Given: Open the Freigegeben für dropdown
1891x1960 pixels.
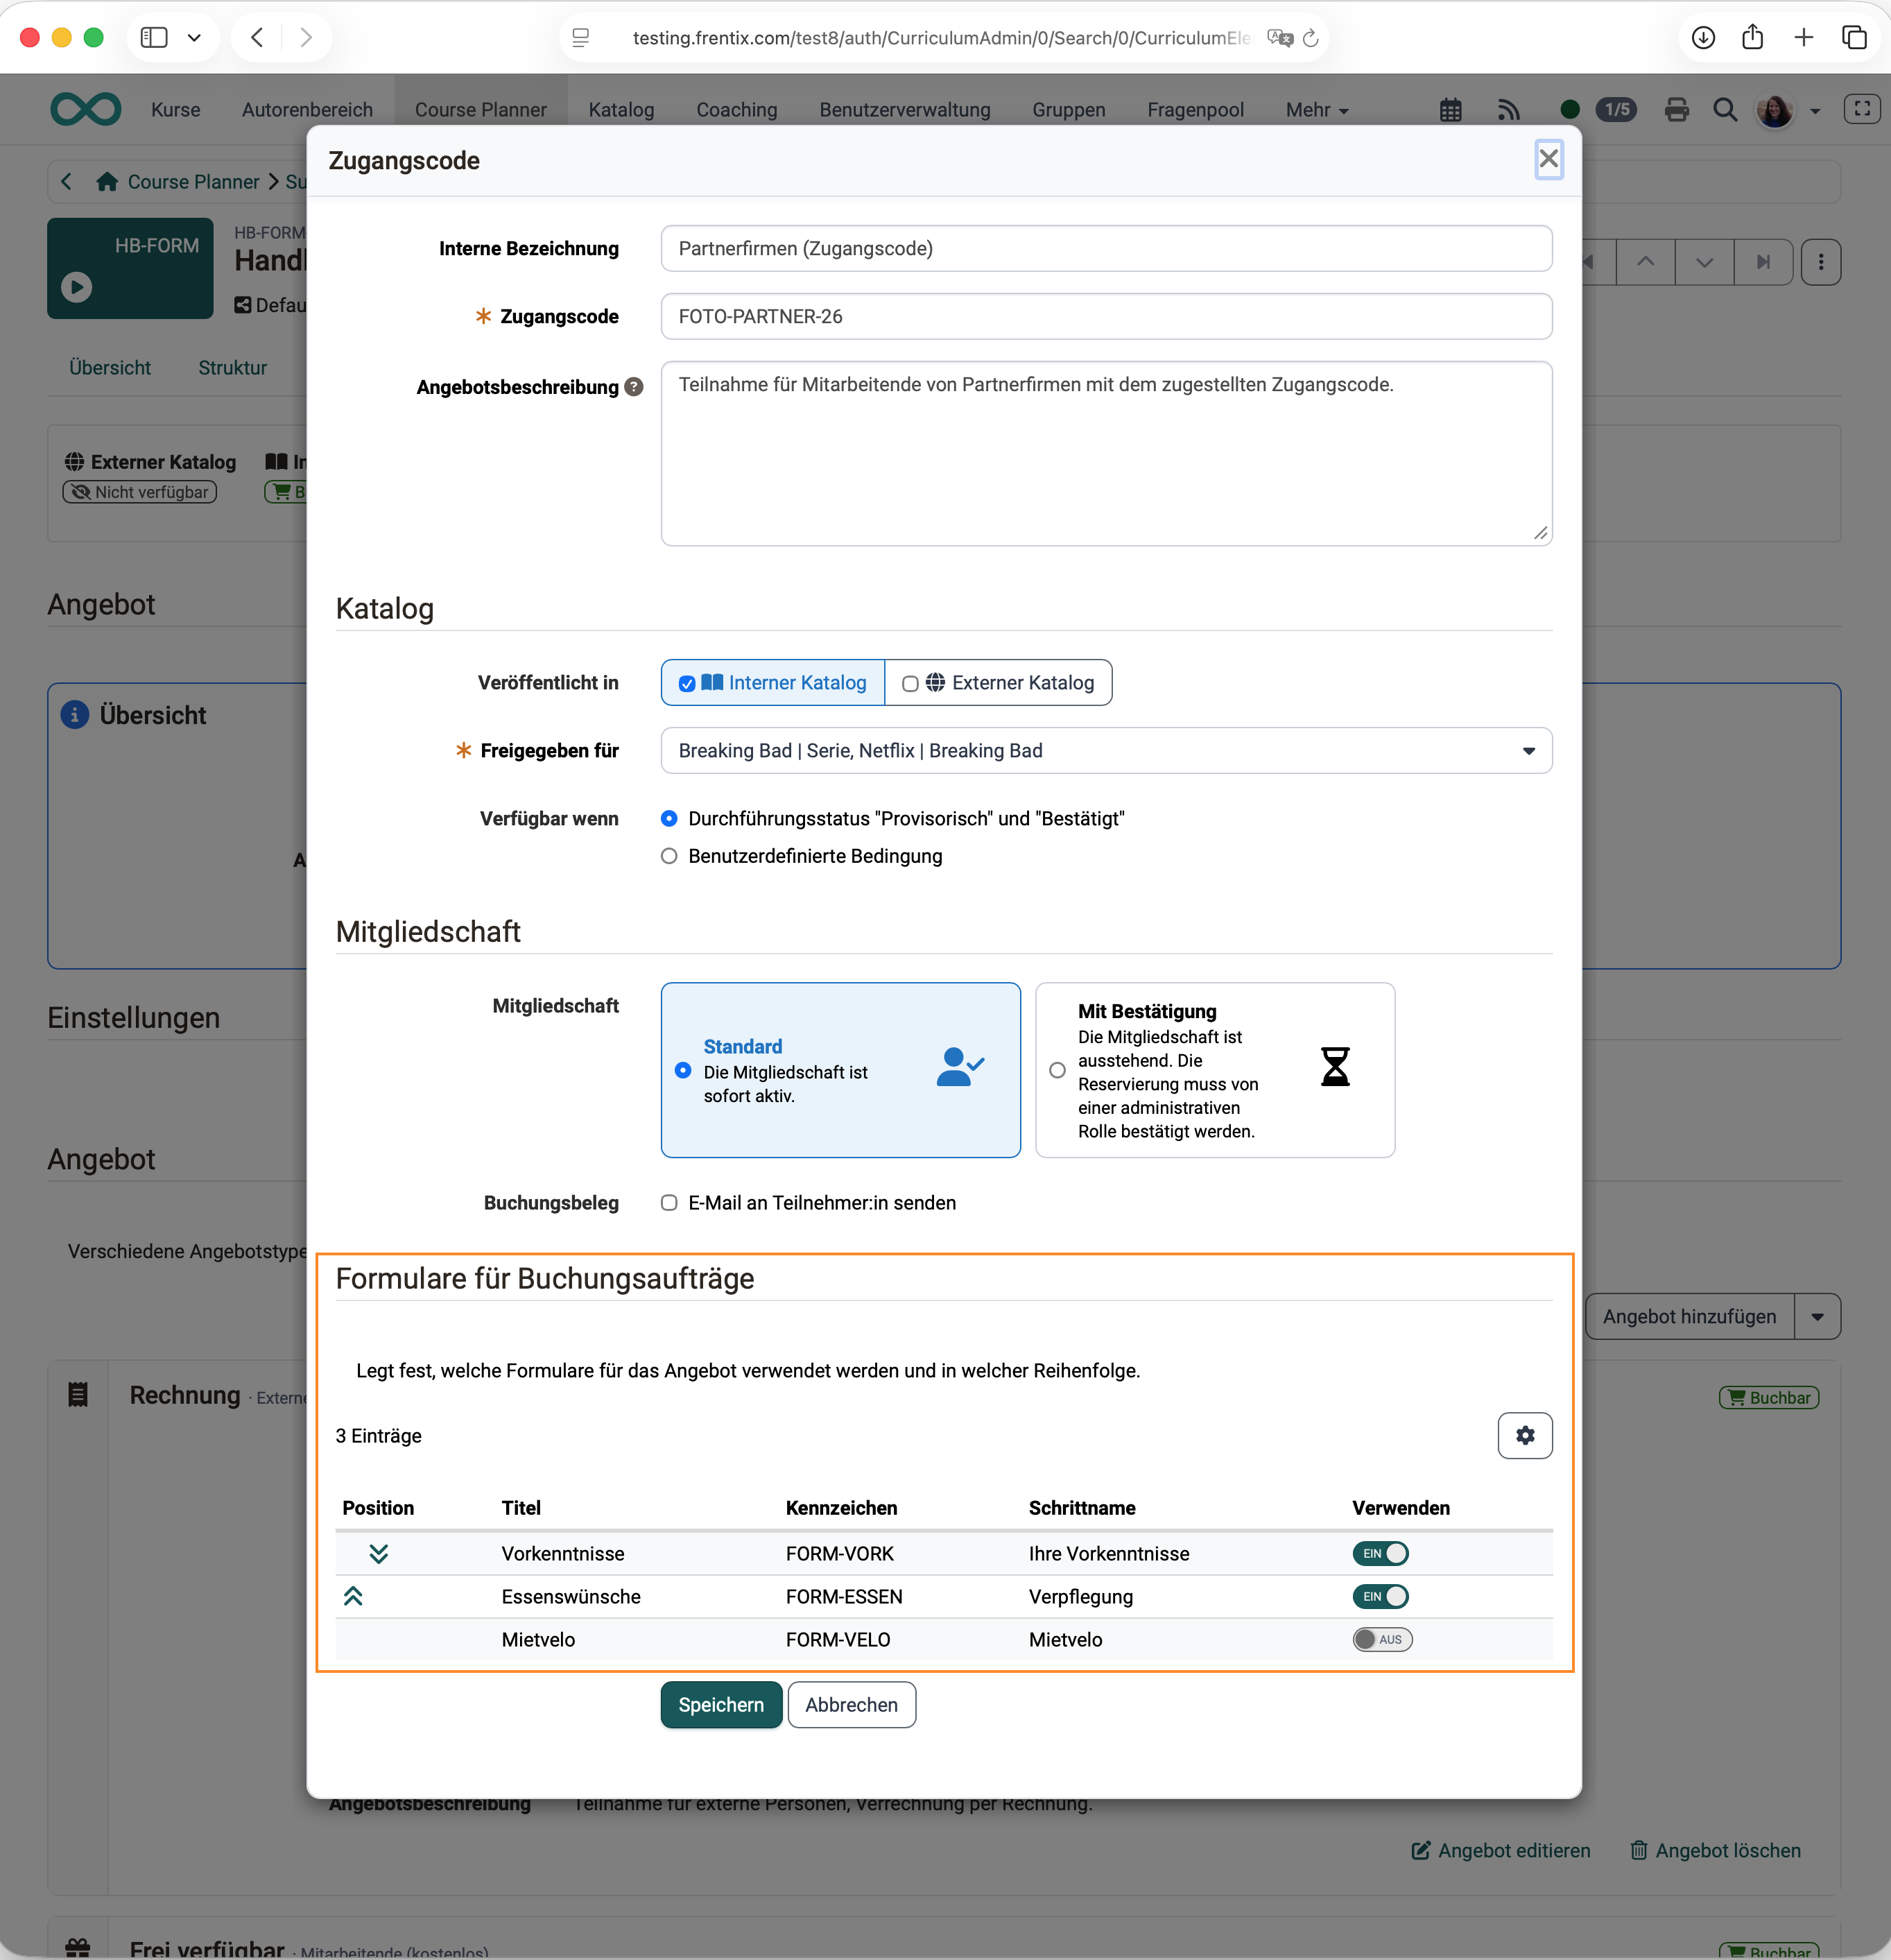Looking at the screenshot, I should point(1106,751).
